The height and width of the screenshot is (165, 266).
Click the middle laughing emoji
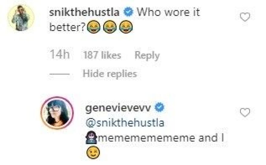click(109, 28)
